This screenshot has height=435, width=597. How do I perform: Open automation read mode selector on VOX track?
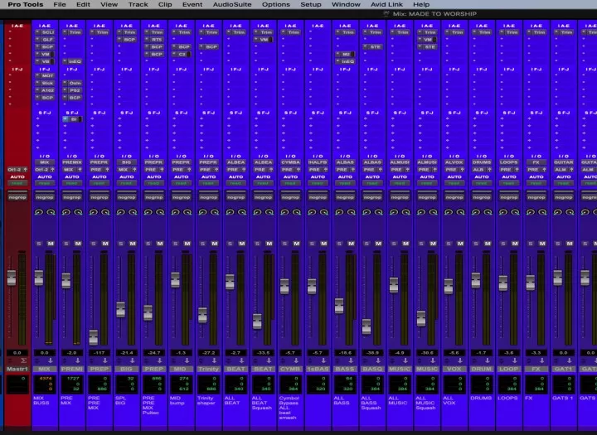pyautogui.click(x=454, y=183)
